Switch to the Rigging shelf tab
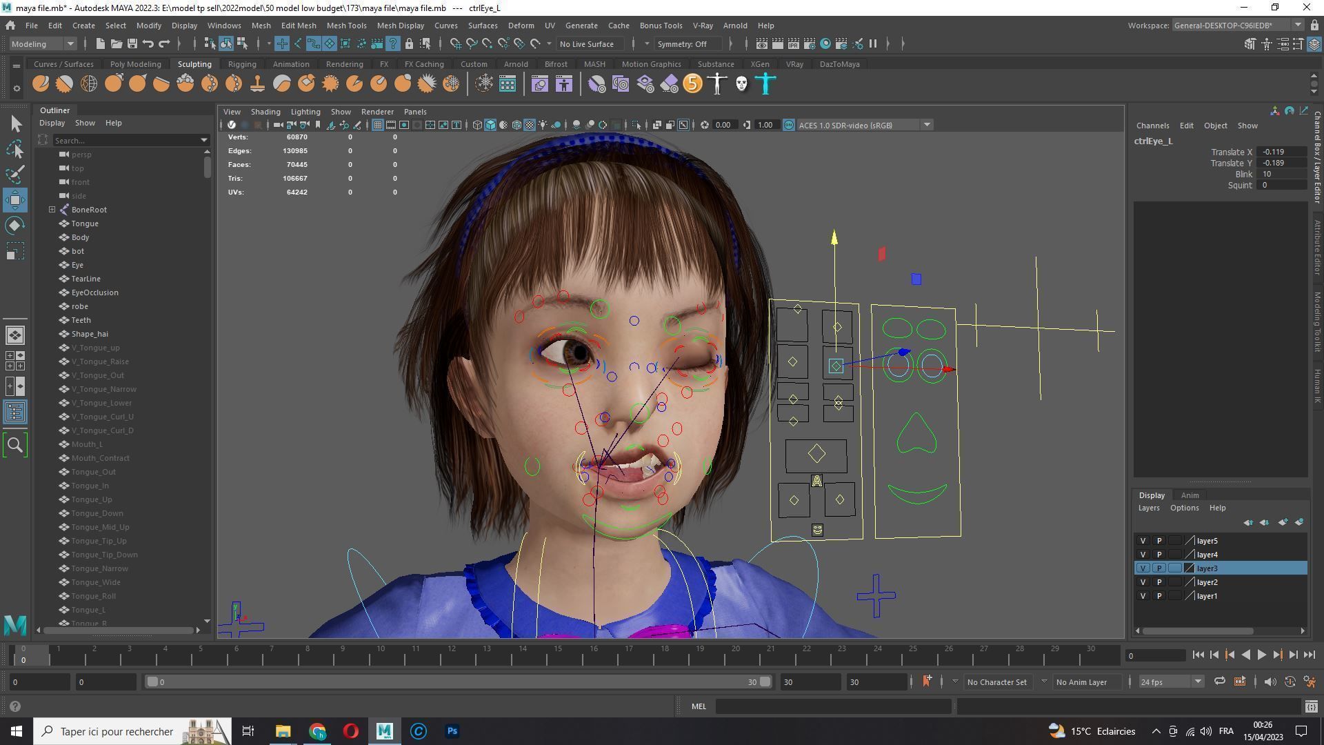The image size is (1324, 745). point(241,64)
